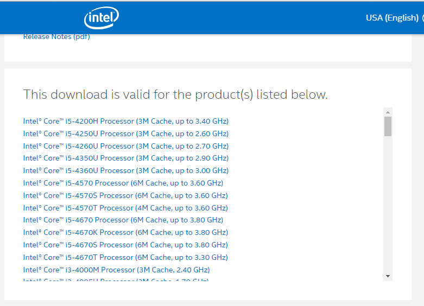Open the Release Notes (pdf) link

click(x=56, y=37)
